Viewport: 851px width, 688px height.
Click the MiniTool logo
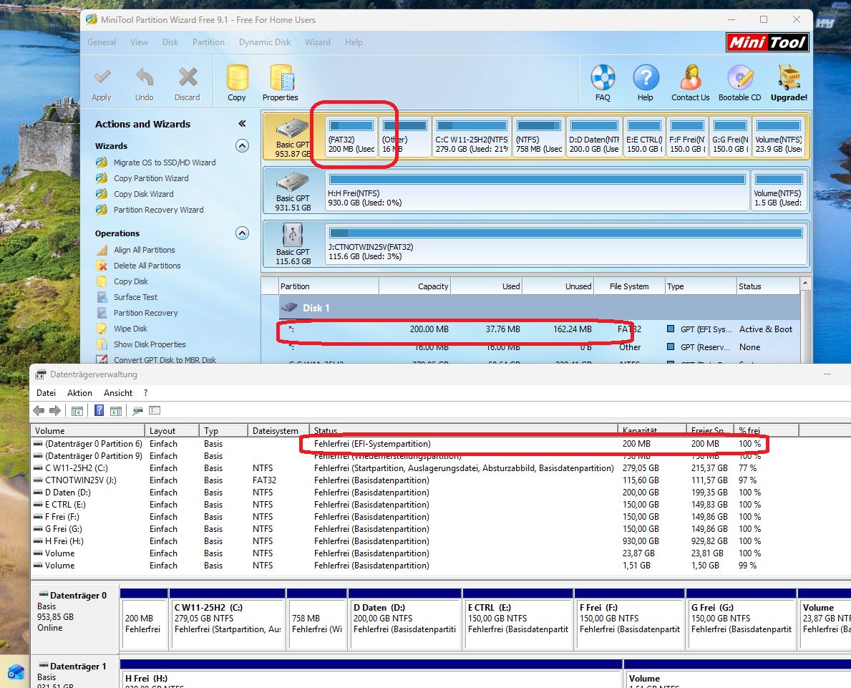[x=767, y=42]
